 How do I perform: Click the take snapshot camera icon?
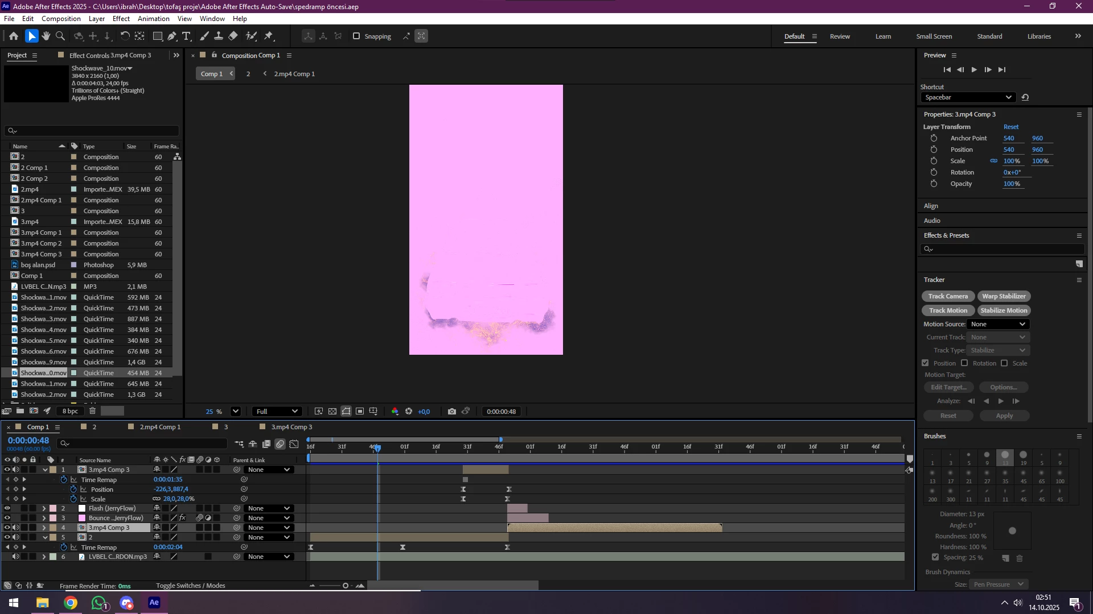(x=451, y=412)
